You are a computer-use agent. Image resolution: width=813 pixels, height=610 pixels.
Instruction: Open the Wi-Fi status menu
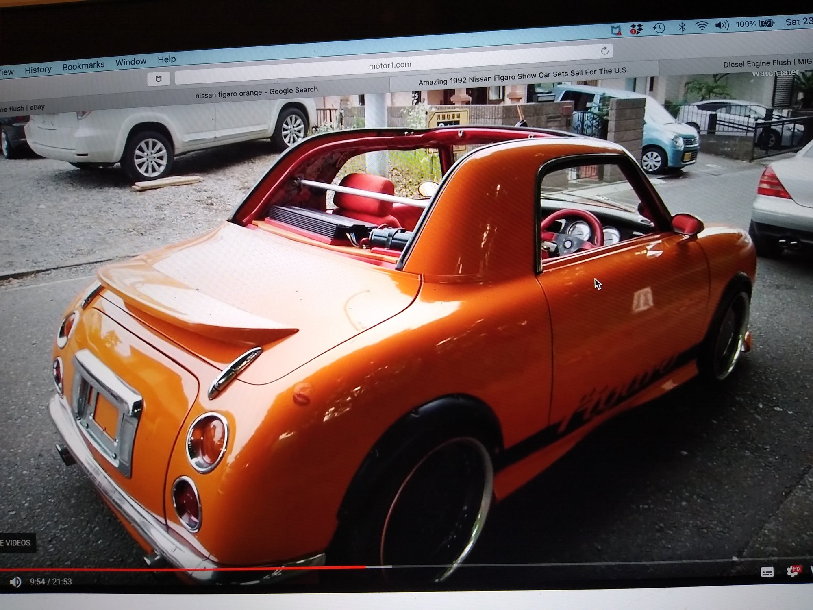pyautogui.click(x=702, y=26)
